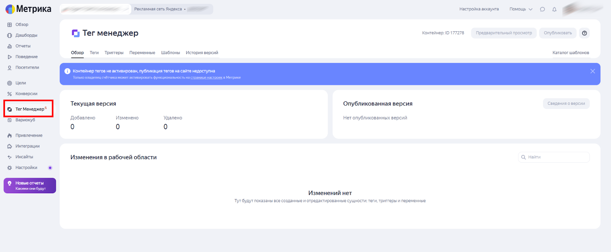This screenshot has height=252, width=611.
Task: Switch to the Триггеры tab
Action: [x=114, y=53]
